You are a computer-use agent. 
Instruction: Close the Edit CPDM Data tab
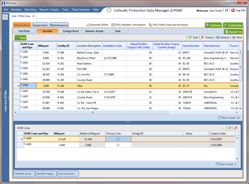point(33,16)
